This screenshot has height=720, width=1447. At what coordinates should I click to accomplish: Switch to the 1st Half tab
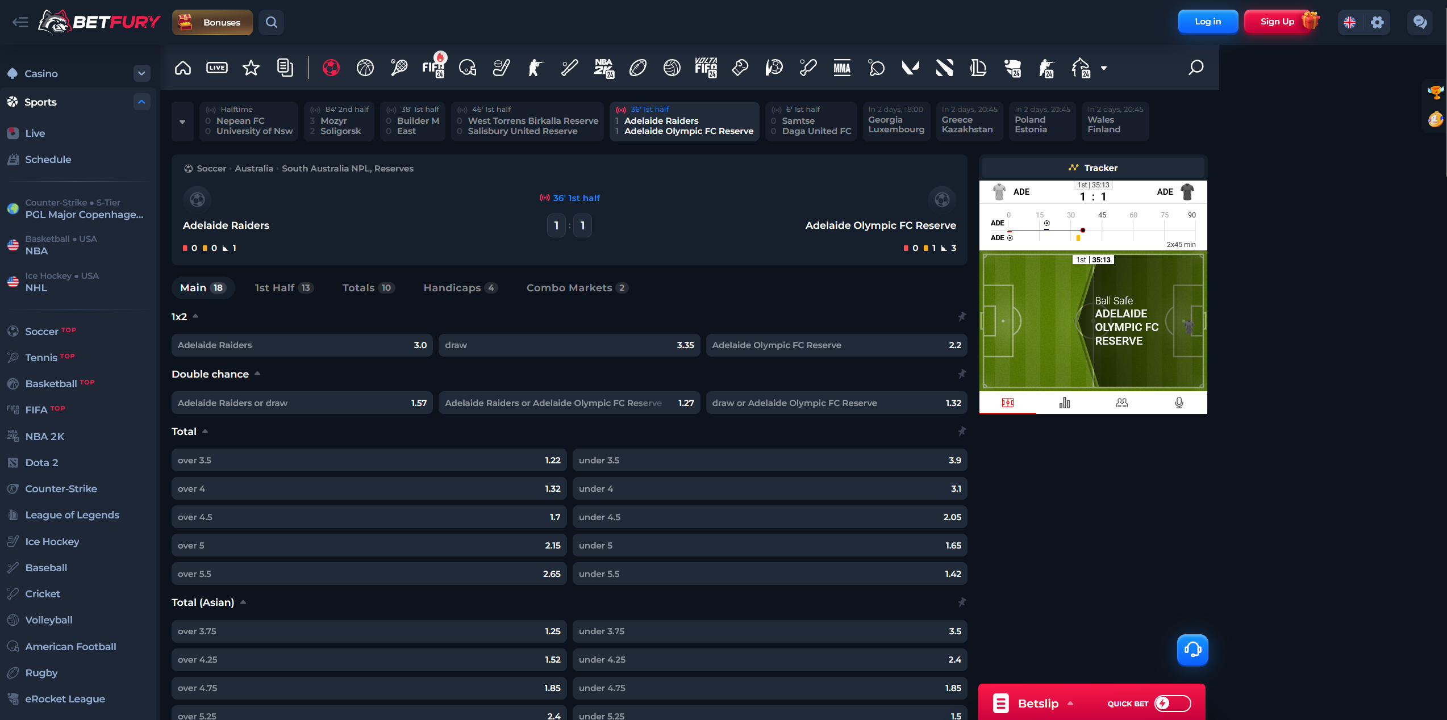pyautogui.click(x=283, y=288)
